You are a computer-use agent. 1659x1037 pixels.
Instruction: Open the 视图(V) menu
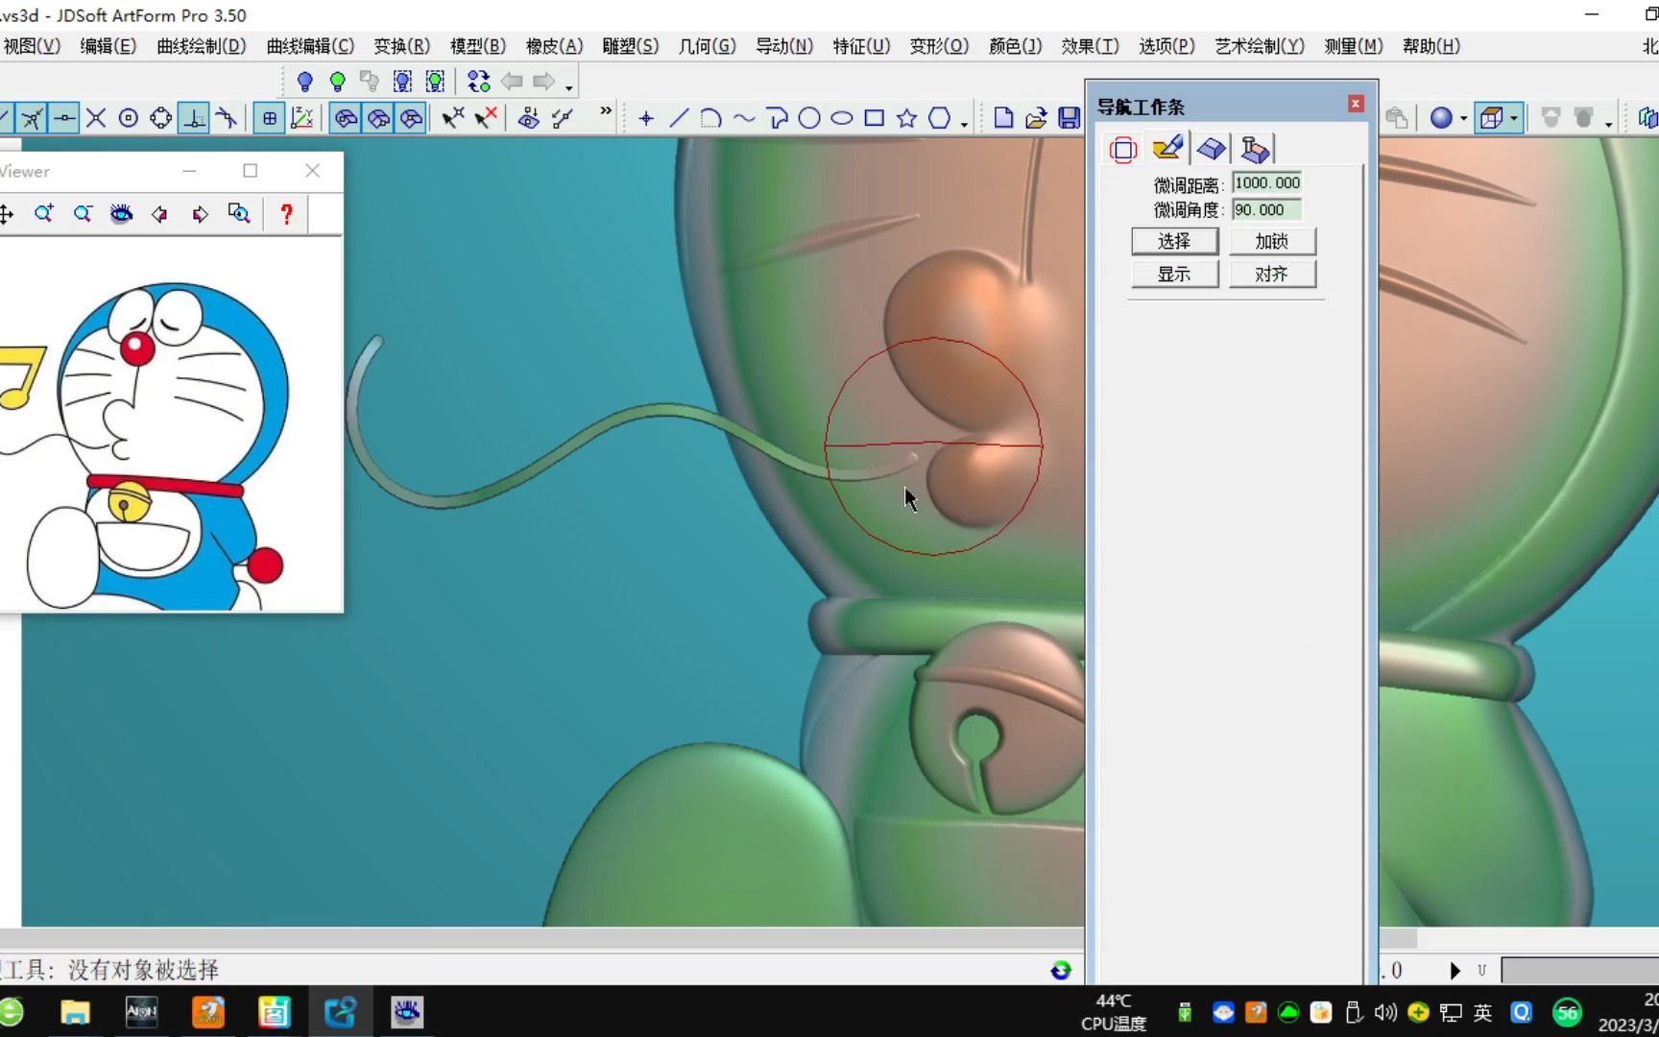(x=32, y=46)
